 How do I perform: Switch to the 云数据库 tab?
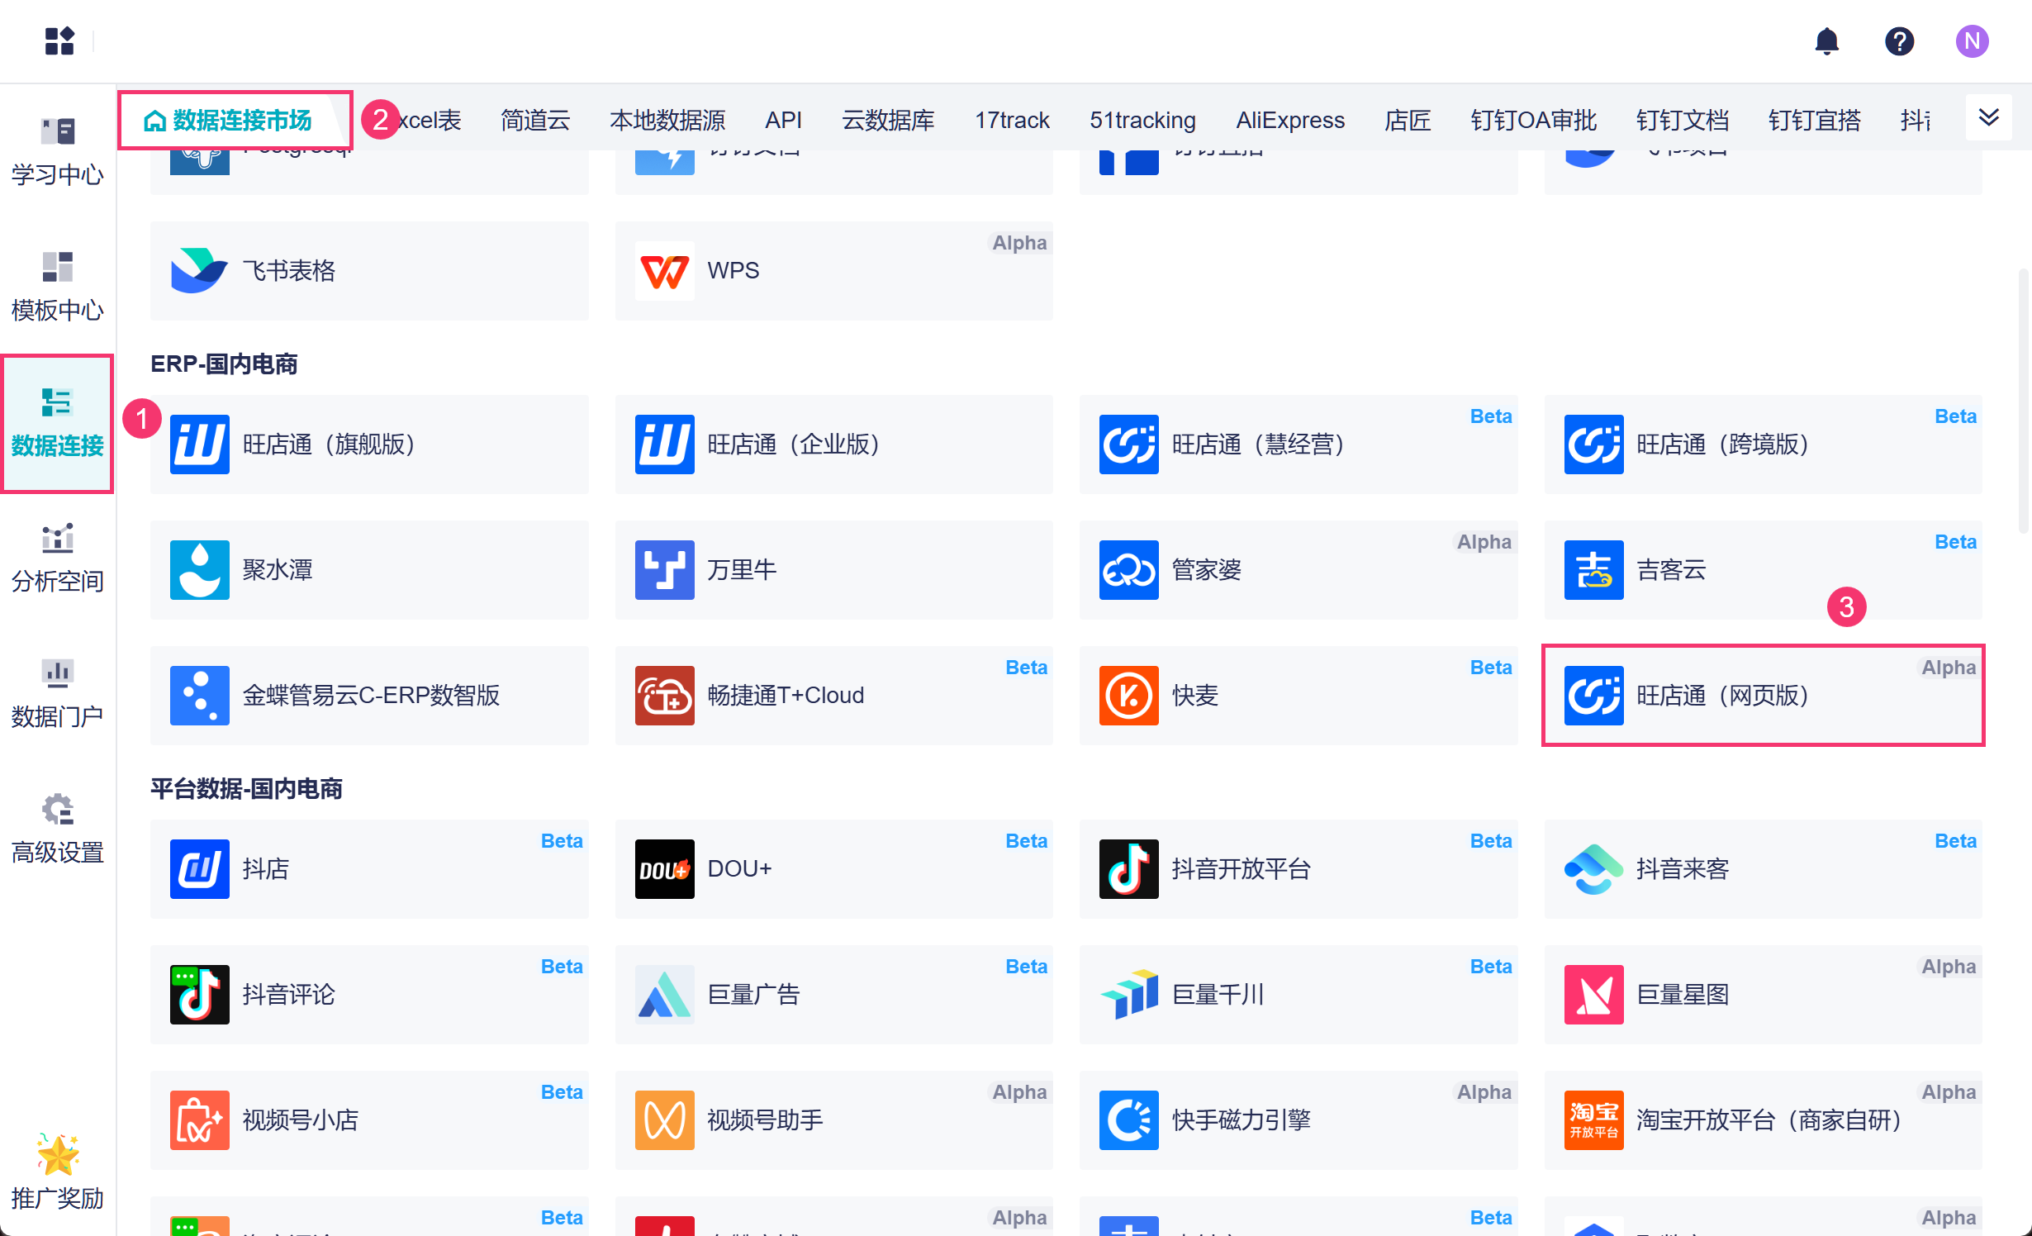[888, 121]
